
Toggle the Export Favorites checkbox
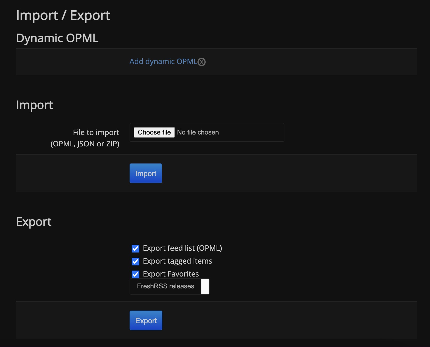(x=135, y=274)
